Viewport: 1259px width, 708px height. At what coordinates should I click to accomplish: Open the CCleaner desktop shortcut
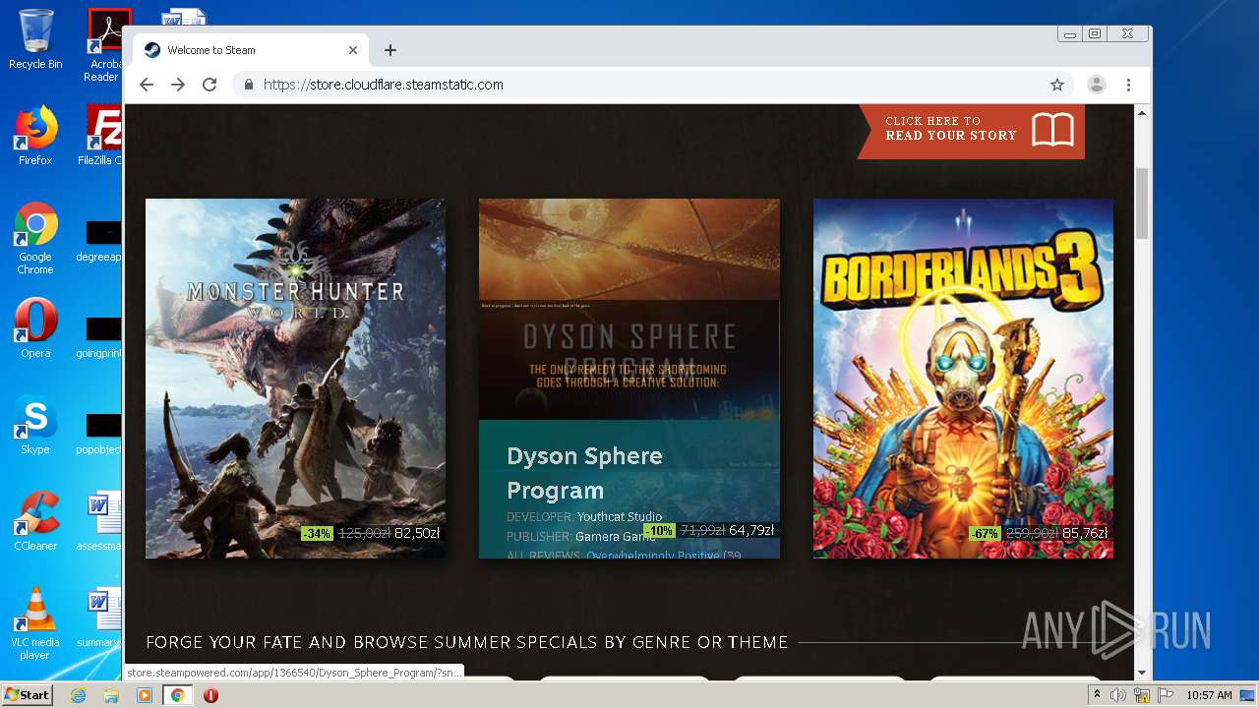coord(35,521)
